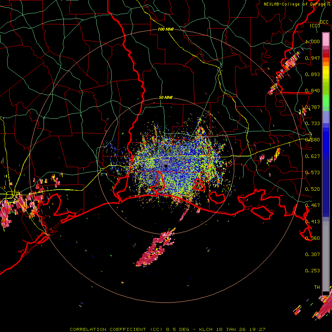Click the DCC product label
332x332 pixels.
(324, 22)
